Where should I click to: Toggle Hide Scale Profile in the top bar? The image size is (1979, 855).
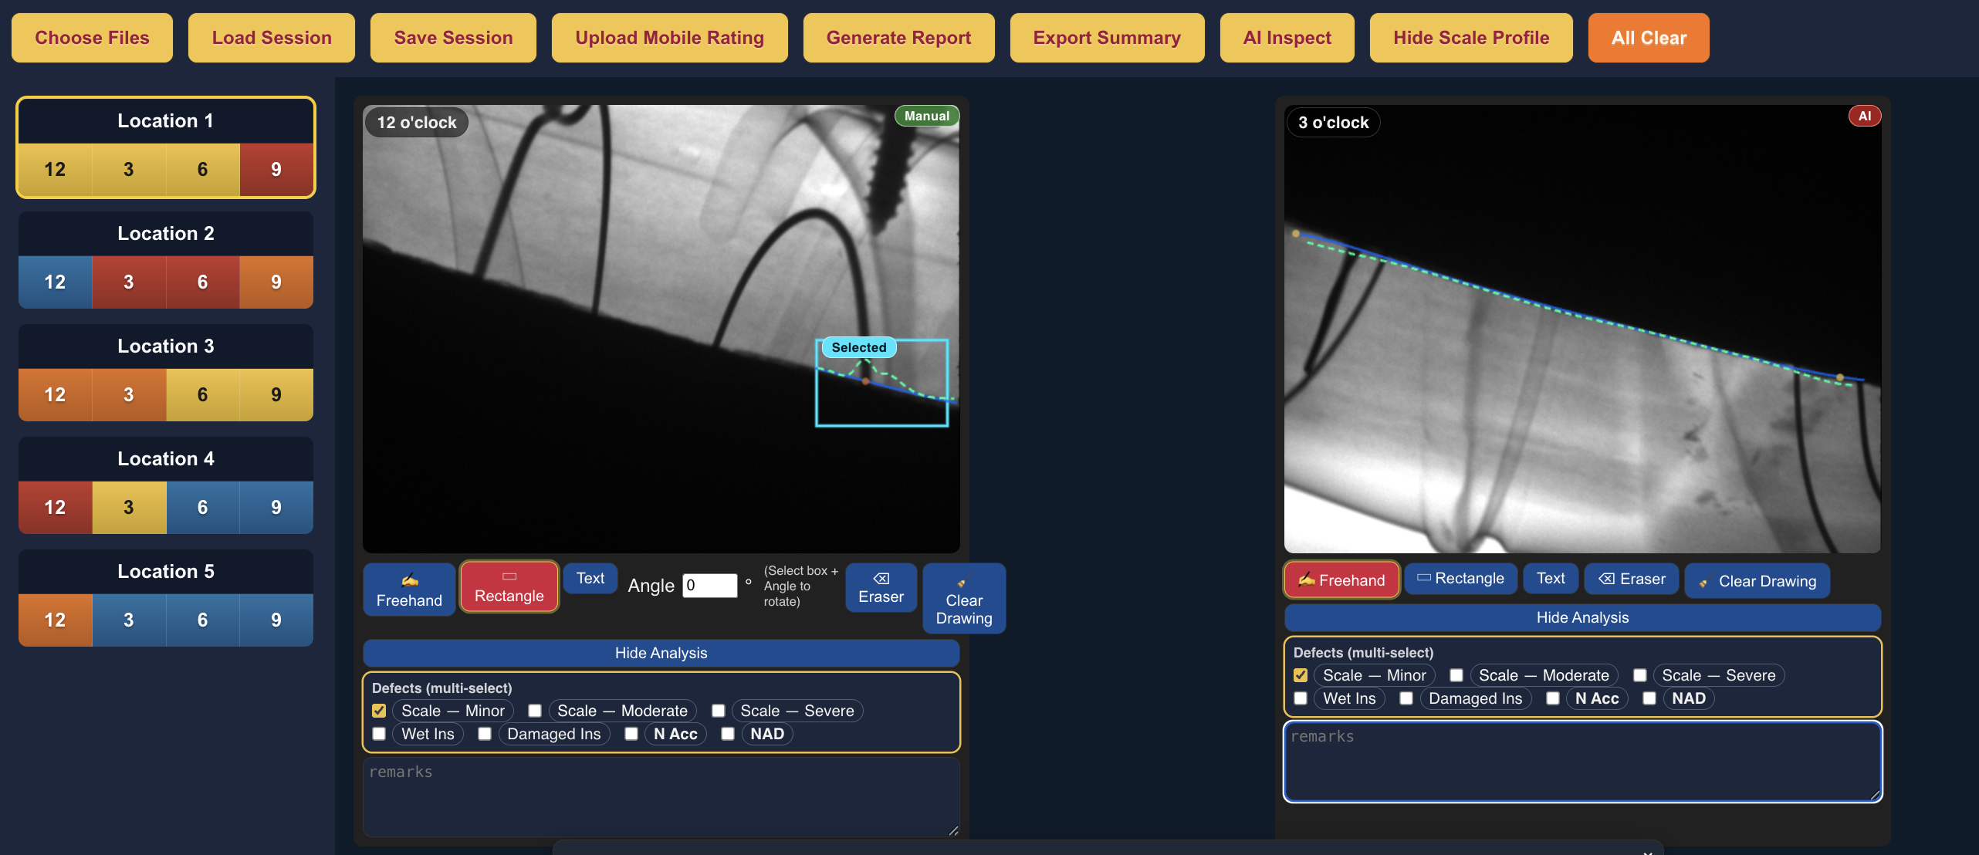coord(1470,37)
